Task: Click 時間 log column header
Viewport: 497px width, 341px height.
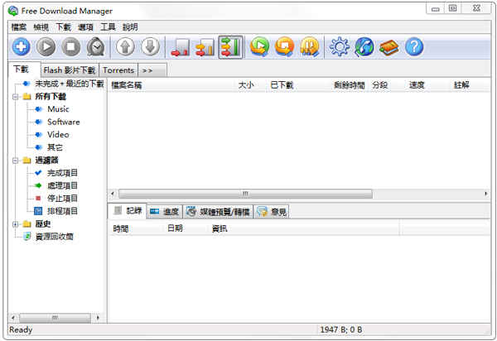Action: click(x=137, y=228)
